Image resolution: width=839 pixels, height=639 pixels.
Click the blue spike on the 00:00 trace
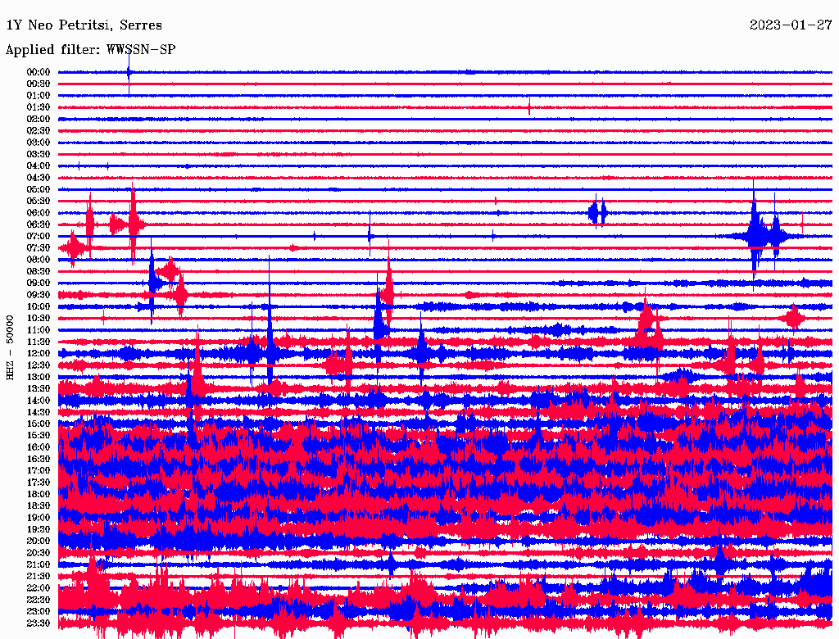(129, 73)
